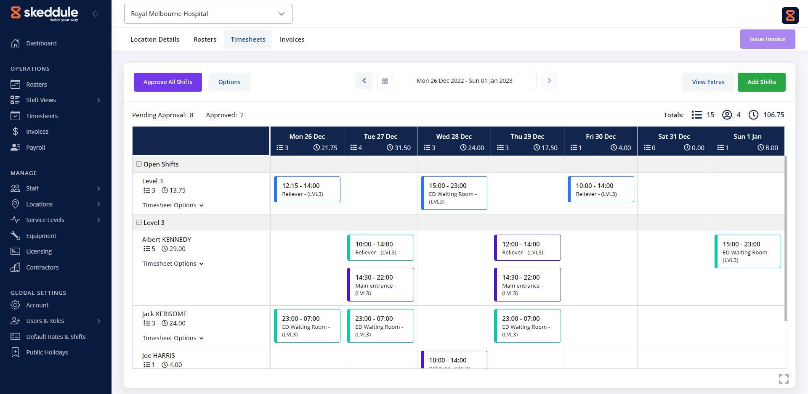Collapse the Open Shifts group
The width and height of the screenshot is (808, 394).
[139, 164]
